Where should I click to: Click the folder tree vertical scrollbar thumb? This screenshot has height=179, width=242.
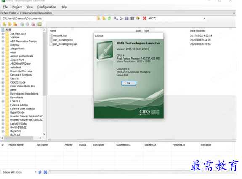pos(44,64)
